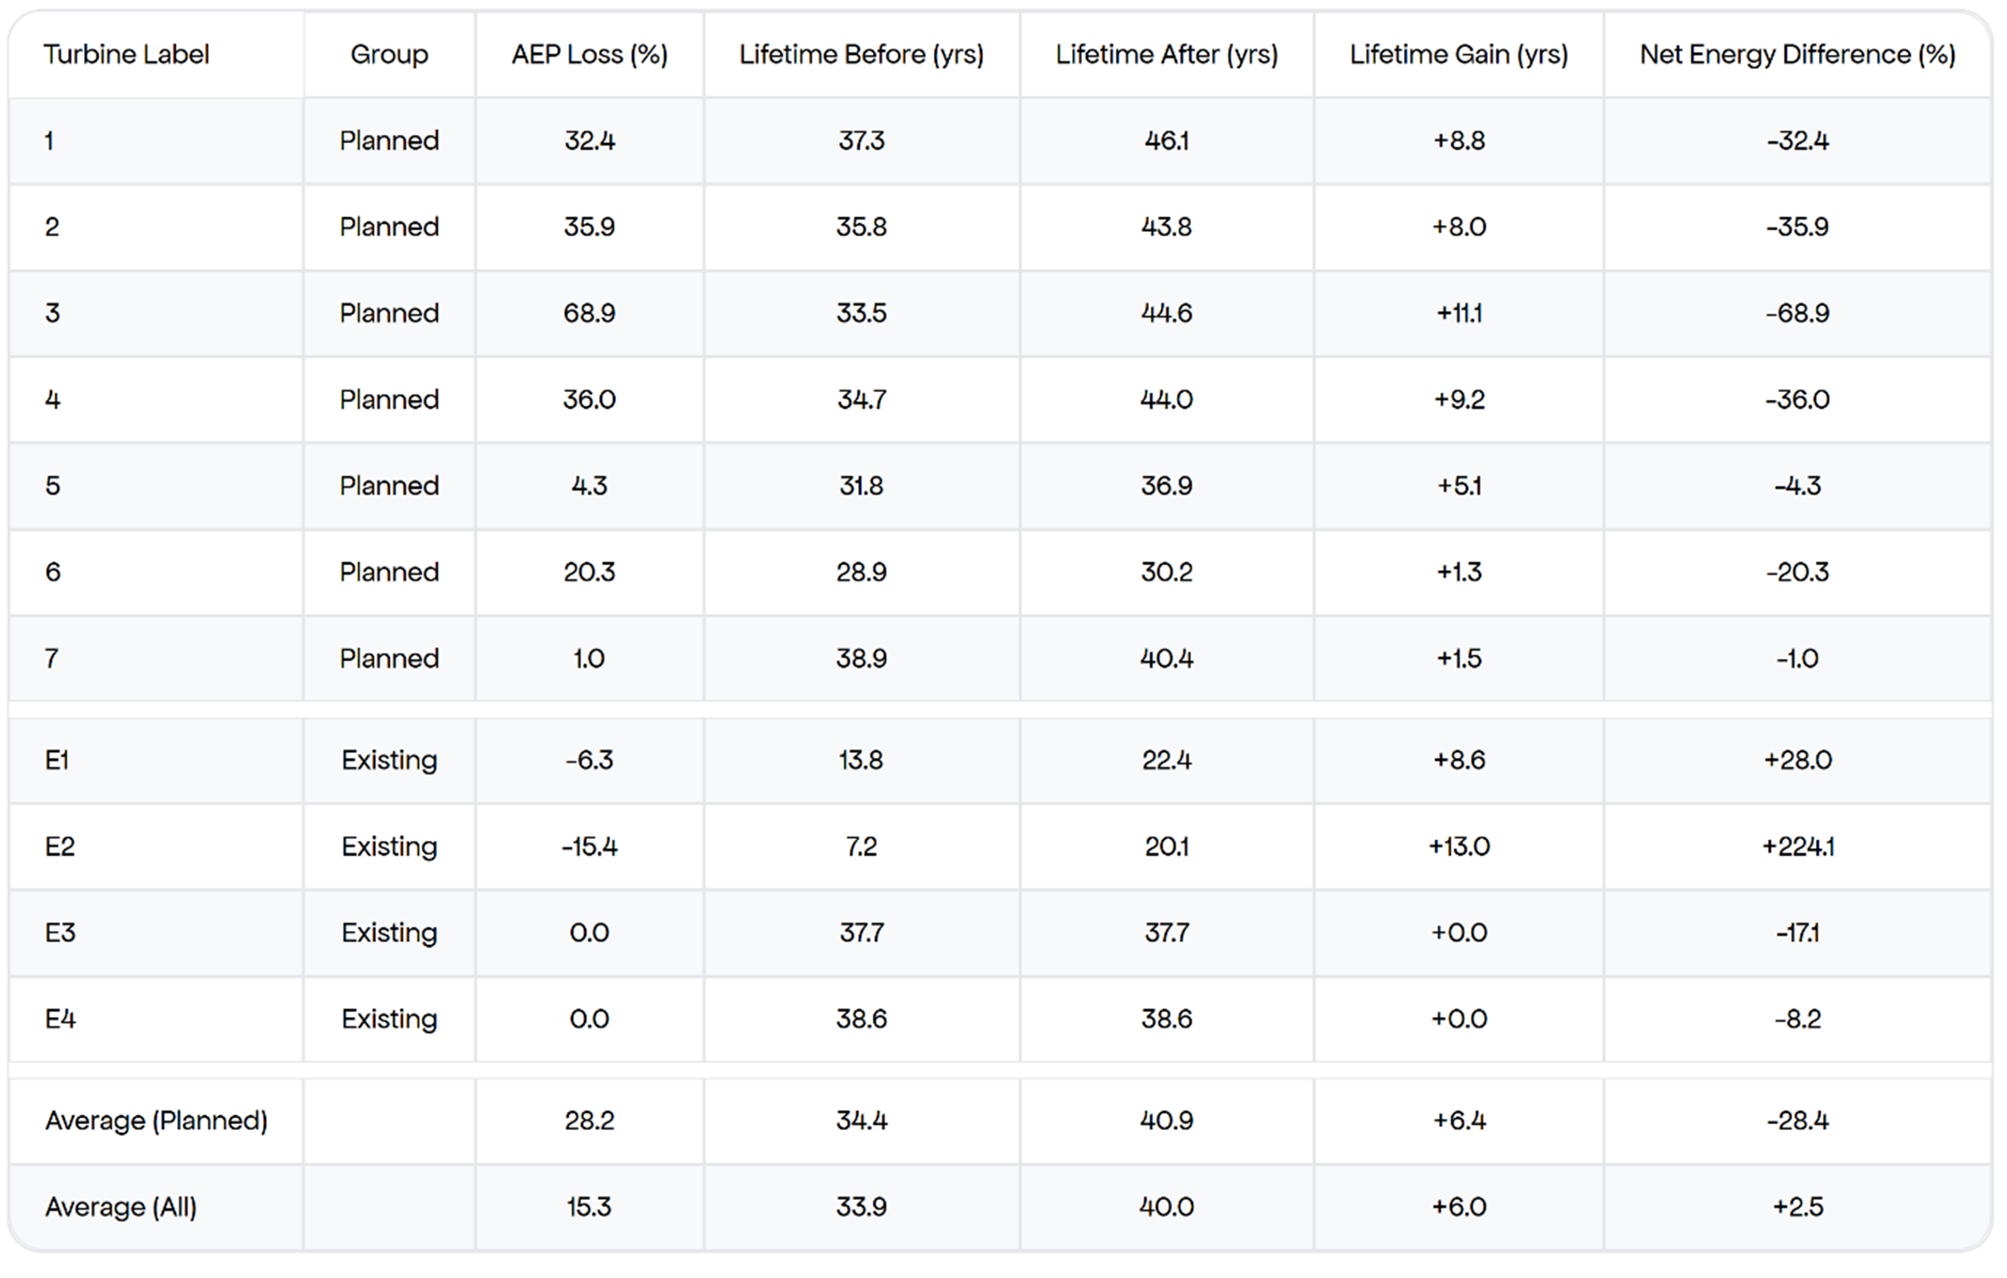Image resolution: width=2007 pixels, height=1278 pixels.
Task: Select the Average (All) row label
Action: click(121, 1206)
